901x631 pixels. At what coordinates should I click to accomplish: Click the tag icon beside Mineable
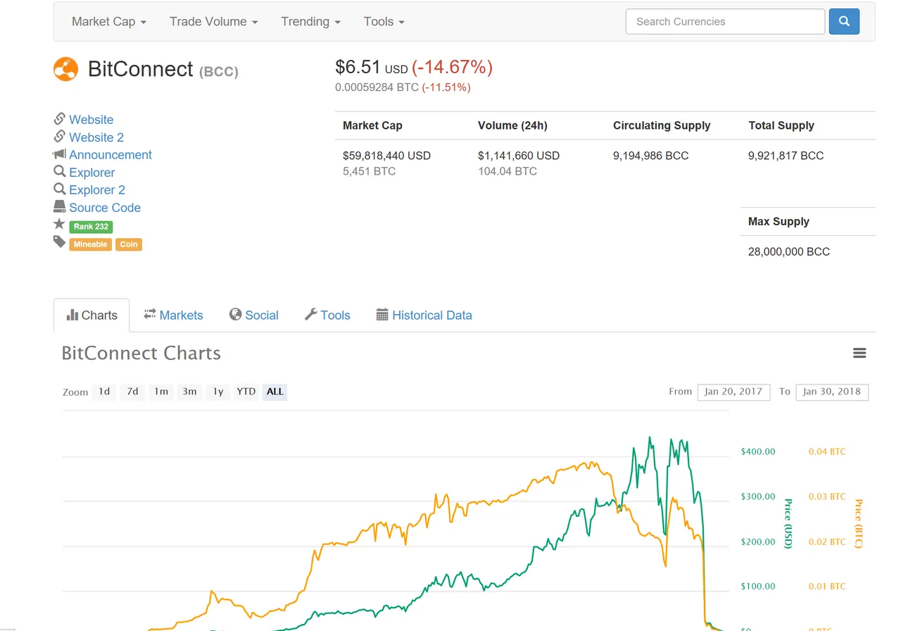[59, 242]
